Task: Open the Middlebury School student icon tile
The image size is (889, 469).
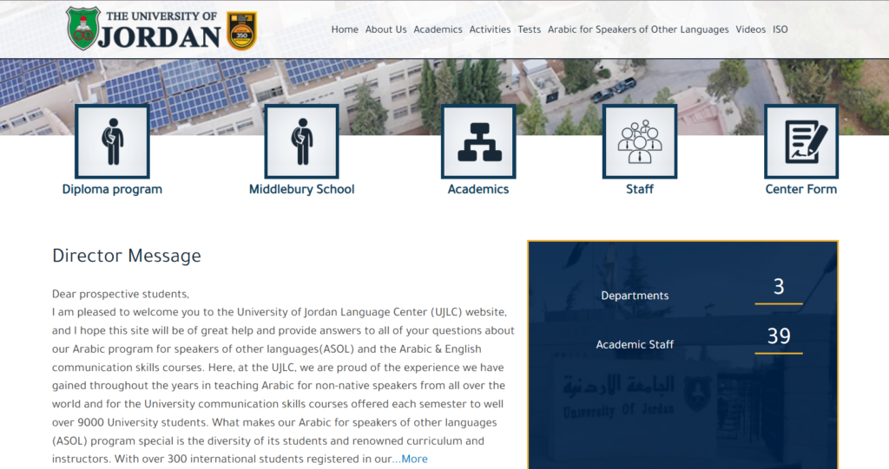Action: (301, 141)
